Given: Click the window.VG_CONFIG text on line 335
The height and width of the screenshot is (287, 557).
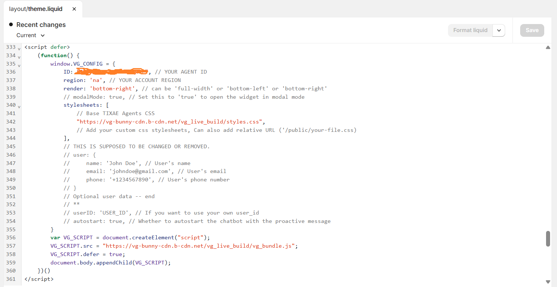Looking at the screenshot, I should pos(77,64).
